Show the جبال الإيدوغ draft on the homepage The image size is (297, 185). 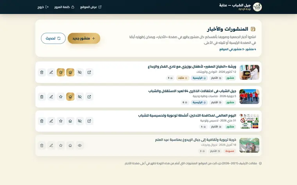pos(70,146)
